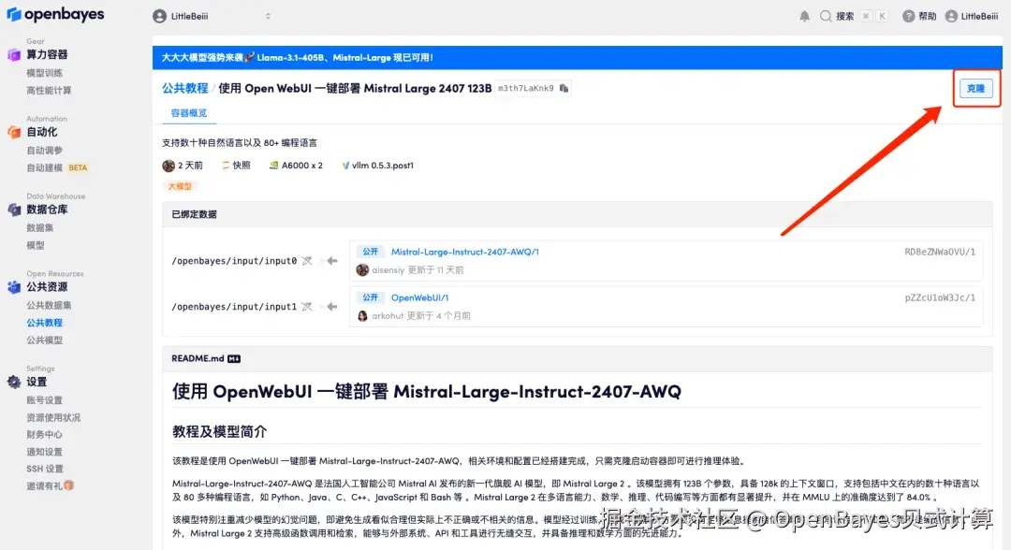
Task: Click the 邀请有礼 gift icon
Action: click(69, 485)
